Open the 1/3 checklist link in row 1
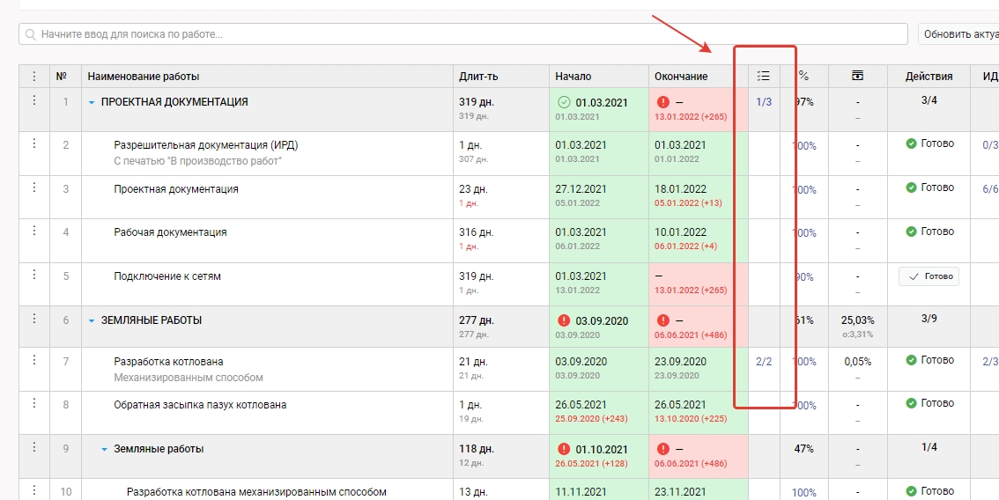This screenshot has height=500, width=999. coord(764,102)
